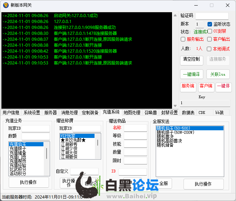
Task: Open the 封禁设置 tab
Action: 169,113
